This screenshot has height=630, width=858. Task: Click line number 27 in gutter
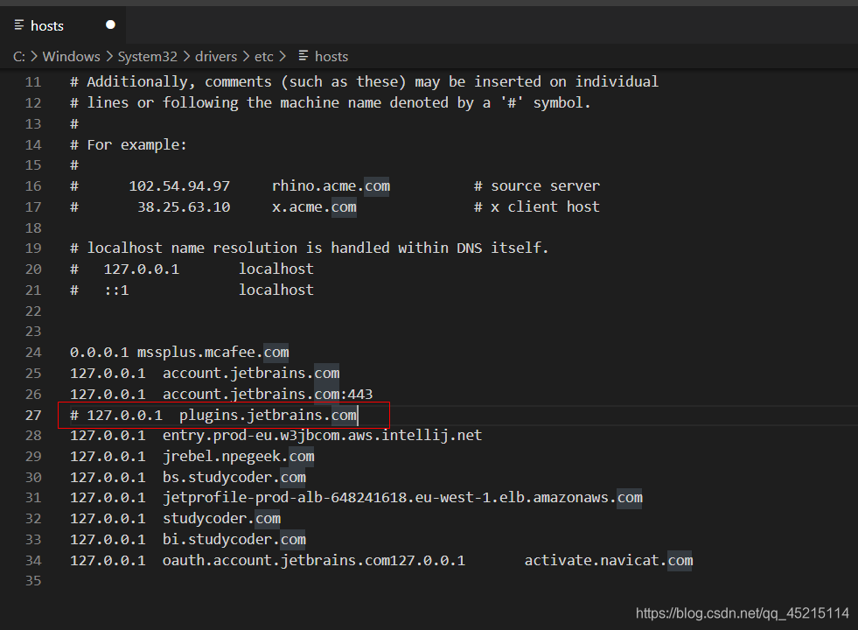[x=33, y=416]
